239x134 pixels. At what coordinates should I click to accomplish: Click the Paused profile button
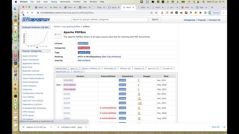(214, 13)
